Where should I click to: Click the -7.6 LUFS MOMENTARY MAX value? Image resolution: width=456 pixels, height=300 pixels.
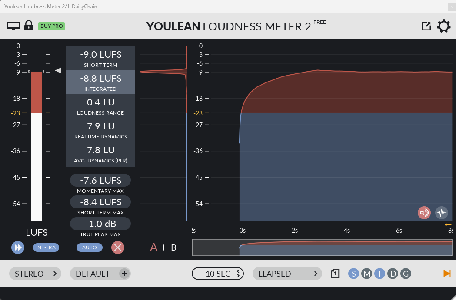pyautogui.click(x=100, y=180)
